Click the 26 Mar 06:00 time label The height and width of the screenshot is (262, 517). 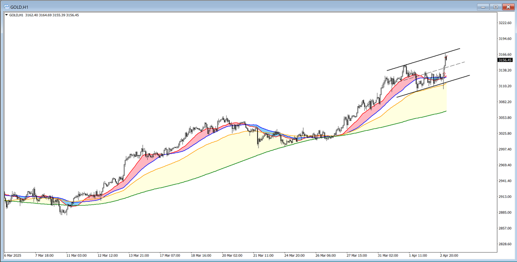(x=327, y=255)
